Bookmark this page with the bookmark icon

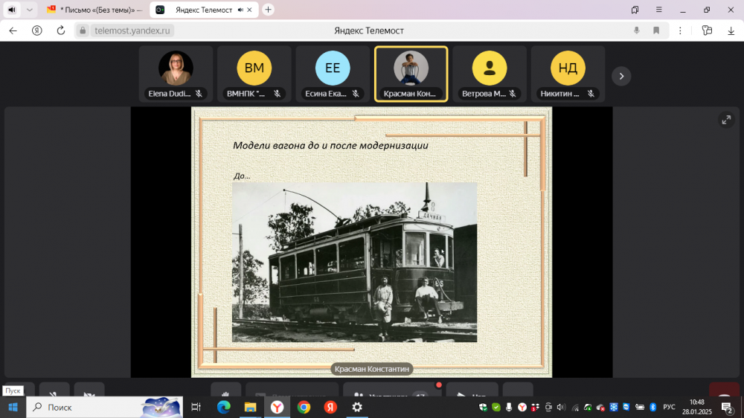click(656, 30)
